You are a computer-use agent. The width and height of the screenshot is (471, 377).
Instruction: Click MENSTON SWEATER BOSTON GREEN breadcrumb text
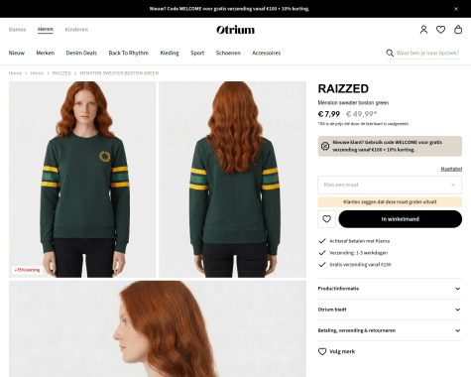pyautogui.click(x=119, y=73)
